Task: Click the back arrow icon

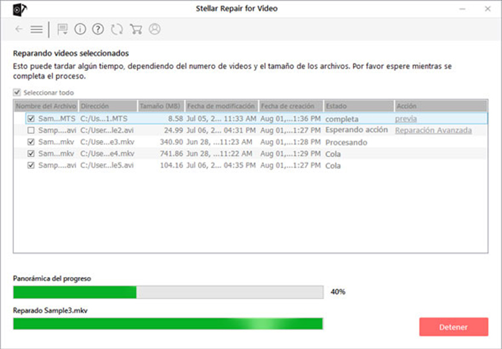Action: [19, 29]
